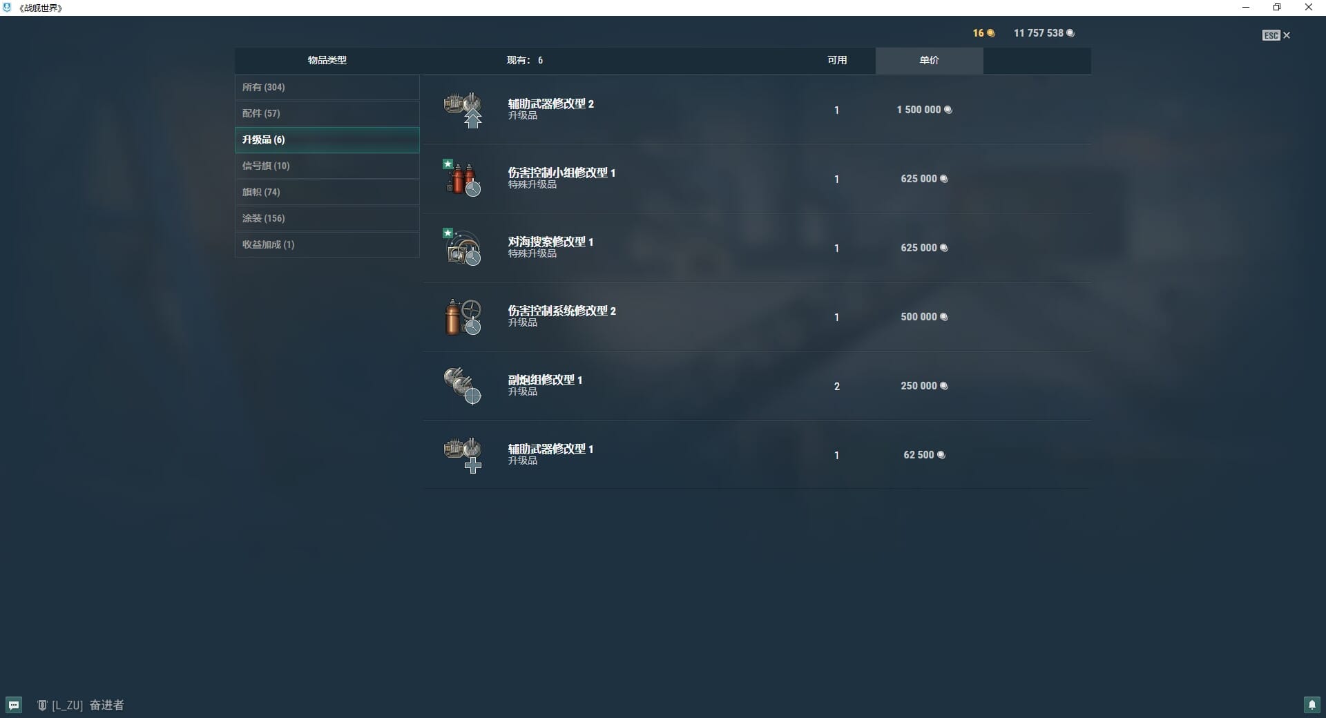
Task: Open the 信号旗 (10) category
Action: click(x=327, y=166)
